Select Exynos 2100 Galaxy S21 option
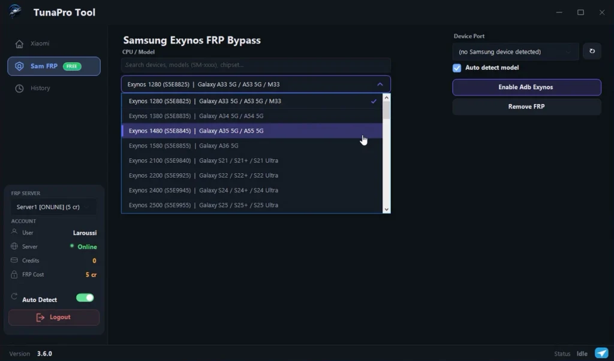The width and height of the screenshot is (614, 361). point(252,160)
